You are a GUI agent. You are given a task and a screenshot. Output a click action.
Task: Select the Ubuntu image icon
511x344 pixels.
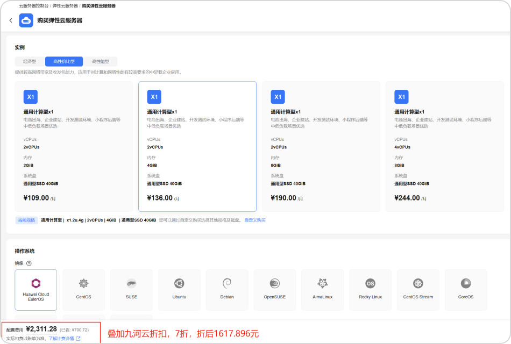click(179, 283)
